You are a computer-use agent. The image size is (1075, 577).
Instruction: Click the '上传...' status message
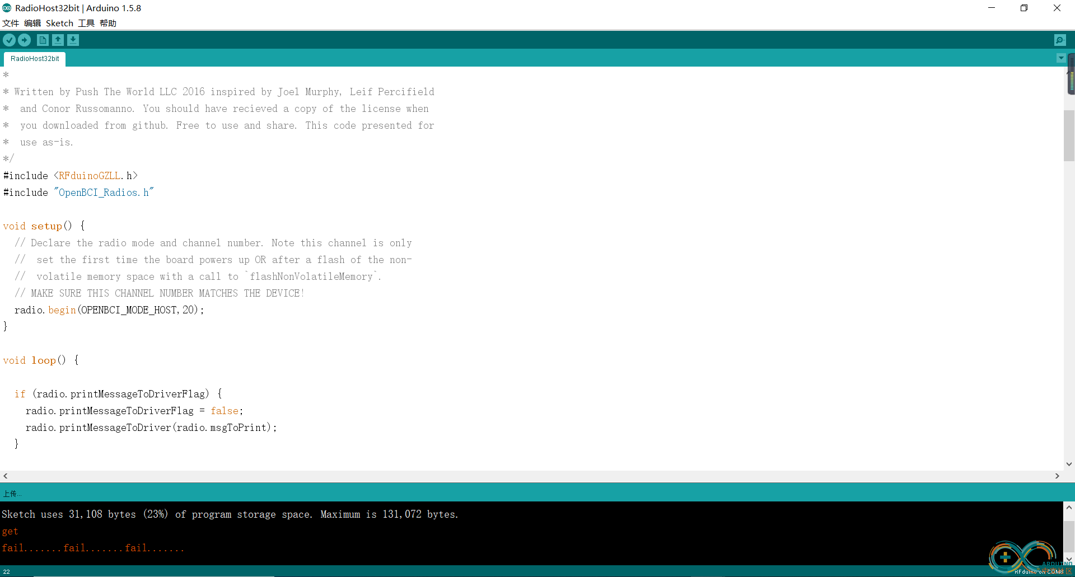[12, 494]
